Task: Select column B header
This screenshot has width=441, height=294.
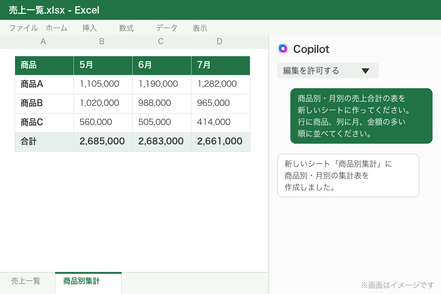Action: pos(102,42)
